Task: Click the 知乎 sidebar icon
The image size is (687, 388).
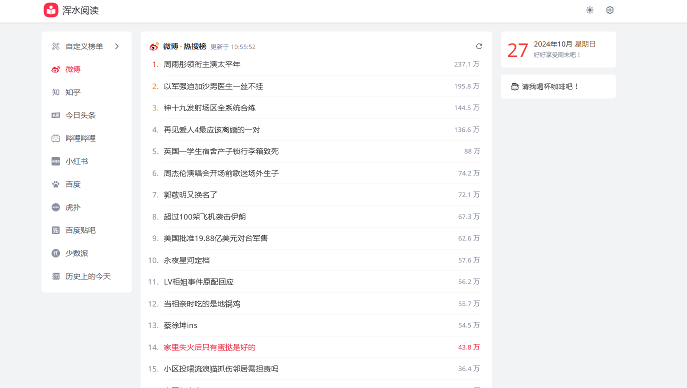Action: pyautogui.click(x=56, y=92)
